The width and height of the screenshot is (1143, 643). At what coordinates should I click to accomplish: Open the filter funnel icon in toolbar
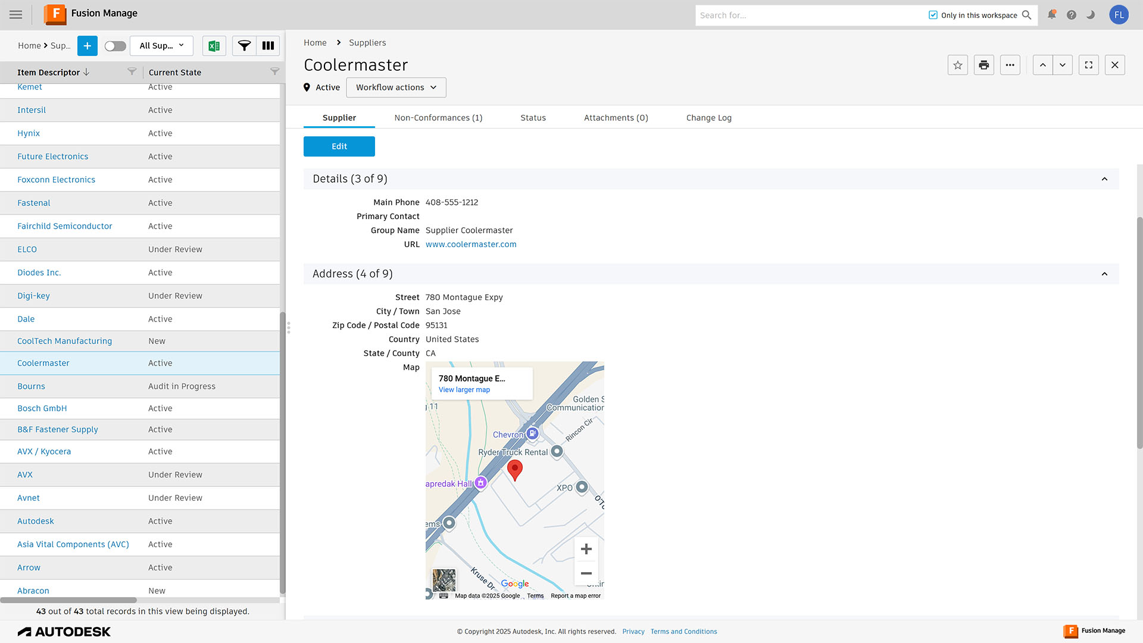point(244,46)
